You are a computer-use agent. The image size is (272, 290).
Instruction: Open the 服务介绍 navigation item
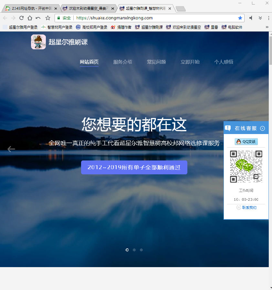pos(122,62)
